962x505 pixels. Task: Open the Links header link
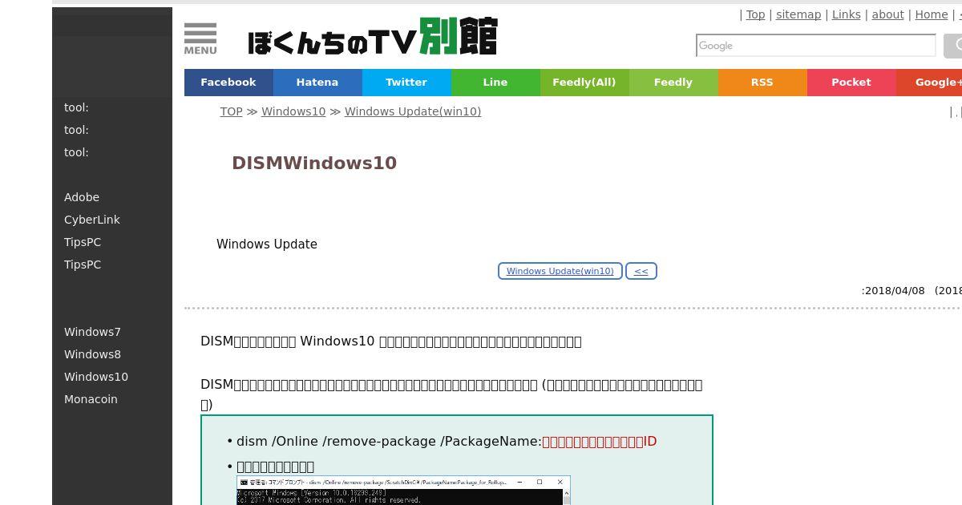(847, 14)
